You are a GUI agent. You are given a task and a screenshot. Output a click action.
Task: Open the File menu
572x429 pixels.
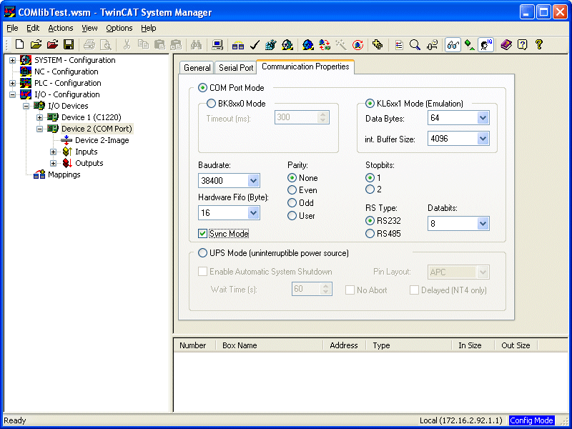pos(12,28)
